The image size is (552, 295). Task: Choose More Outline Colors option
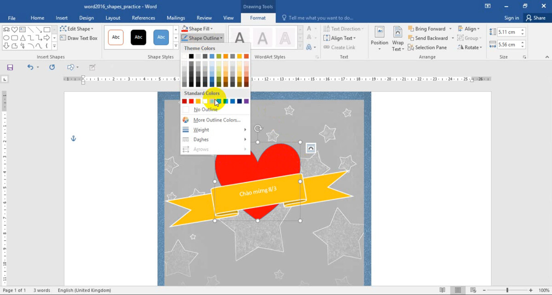click(216, 120)
